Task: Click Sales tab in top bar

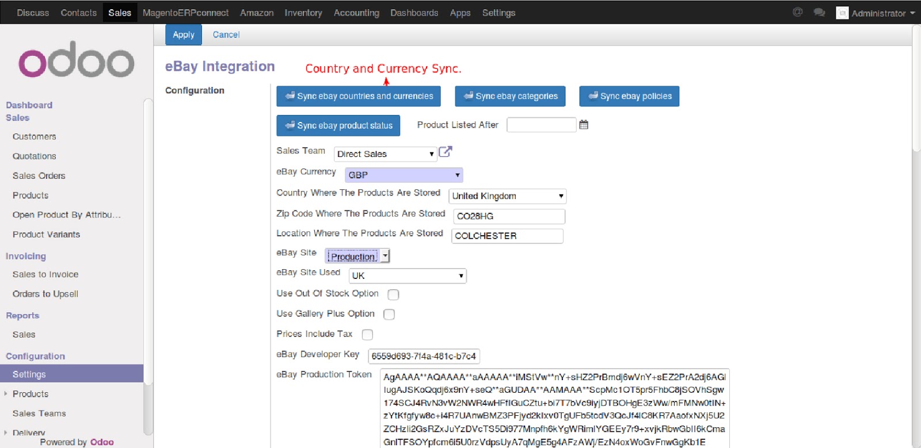Action: 120,13
